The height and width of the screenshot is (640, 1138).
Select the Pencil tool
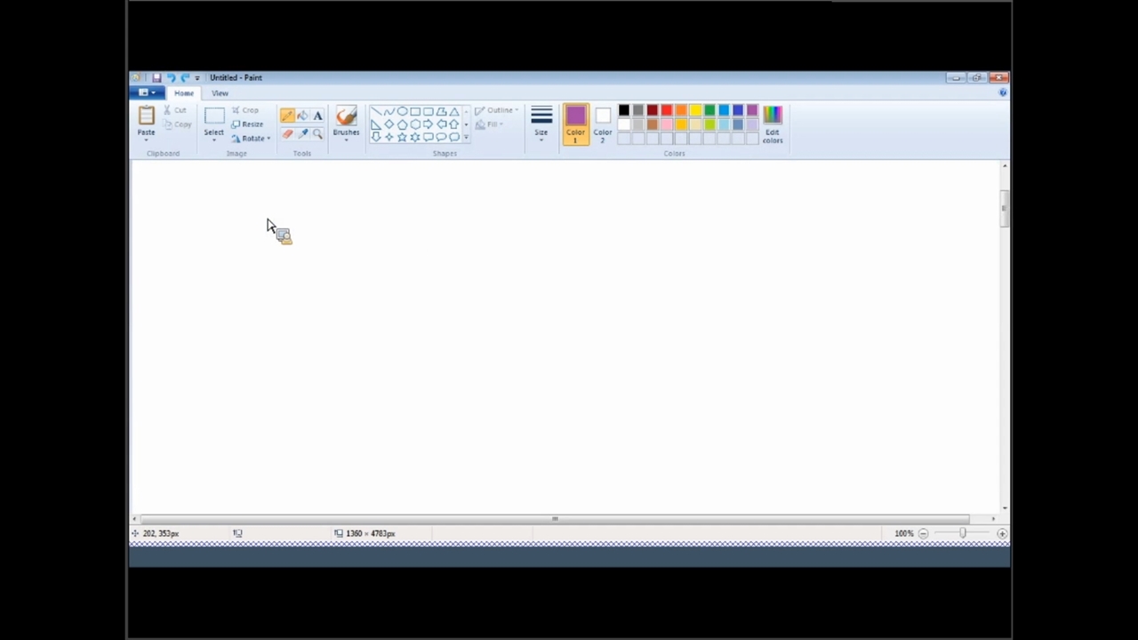tap(287, 116)
